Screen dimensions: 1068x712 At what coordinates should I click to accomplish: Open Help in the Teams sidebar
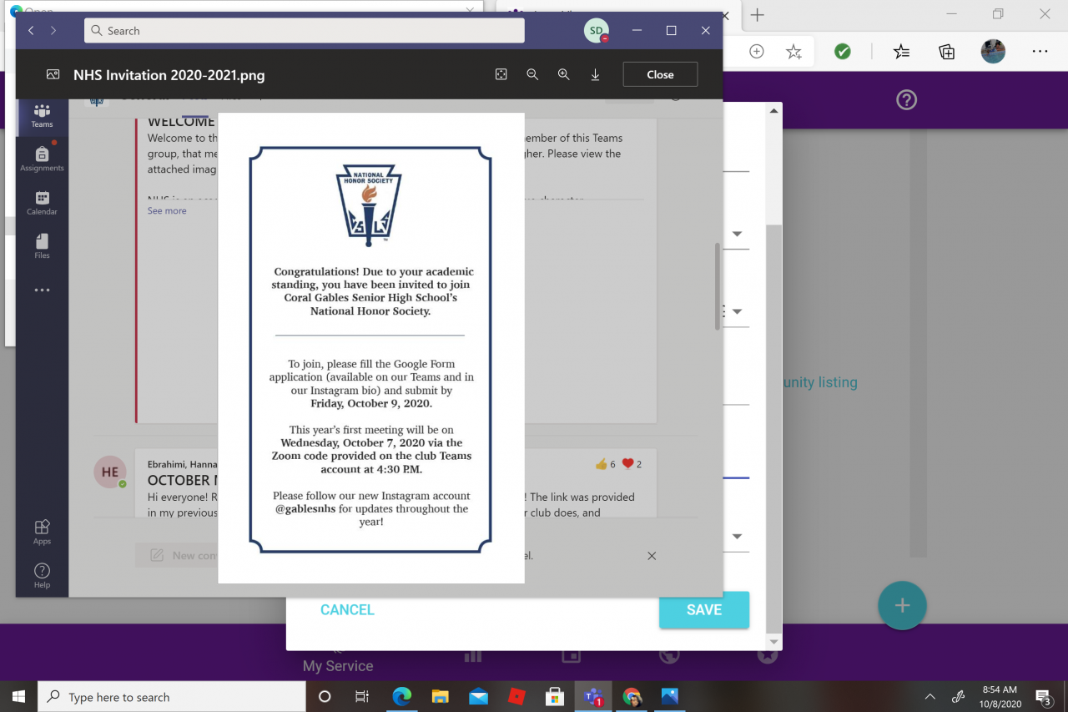(42, 575)
